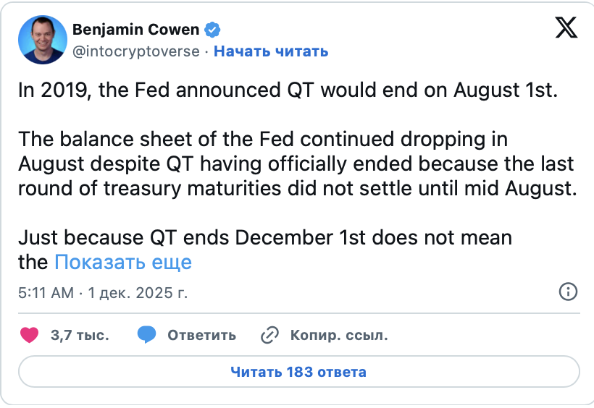Click the 5:11 AM post time
This screenshot has width=594, height=408.
pos(45,292)
